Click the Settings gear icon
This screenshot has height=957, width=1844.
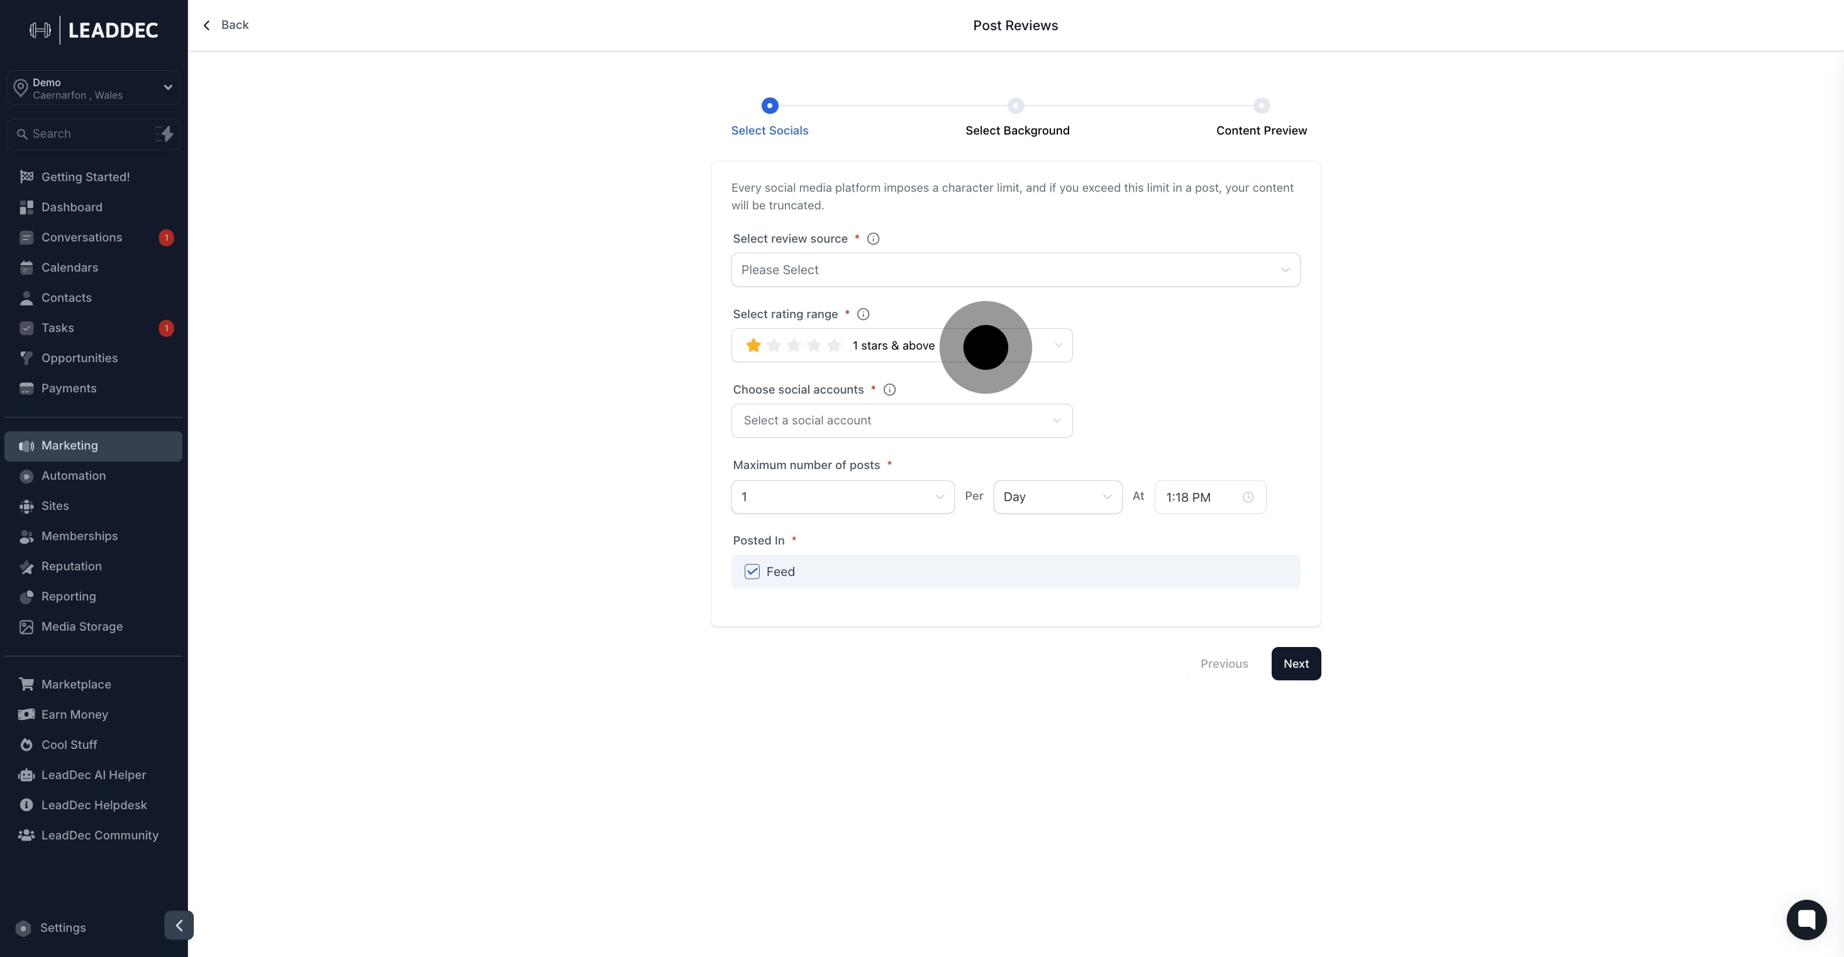(23, 928)
